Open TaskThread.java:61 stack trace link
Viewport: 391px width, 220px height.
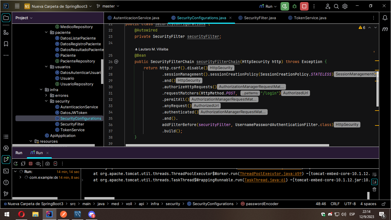pos(265,180)
